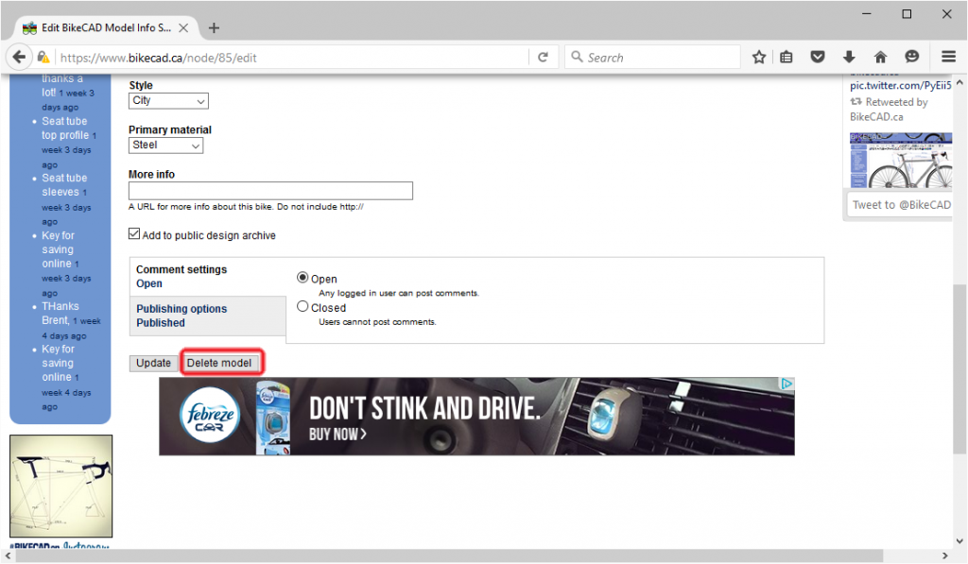Bookmark this page with the star icon
The height and width of the screenshot is (564, 968).
pos(758,57)
